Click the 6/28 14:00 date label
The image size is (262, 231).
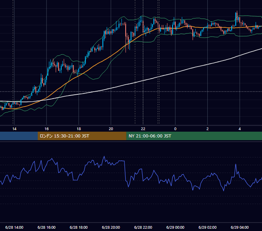(x=14, y=227)
